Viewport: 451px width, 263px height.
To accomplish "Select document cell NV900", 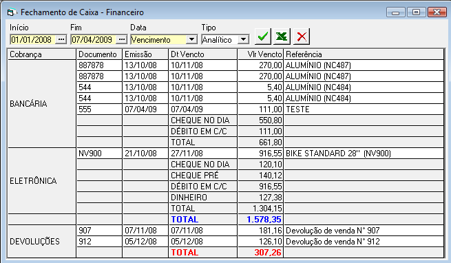I will coord(100,154).
